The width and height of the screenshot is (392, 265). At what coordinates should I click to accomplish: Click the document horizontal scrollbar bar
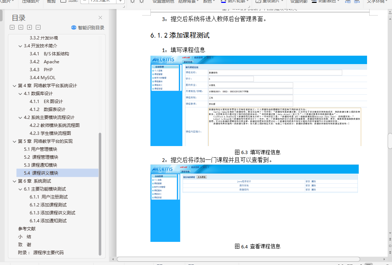pos(238,259)
